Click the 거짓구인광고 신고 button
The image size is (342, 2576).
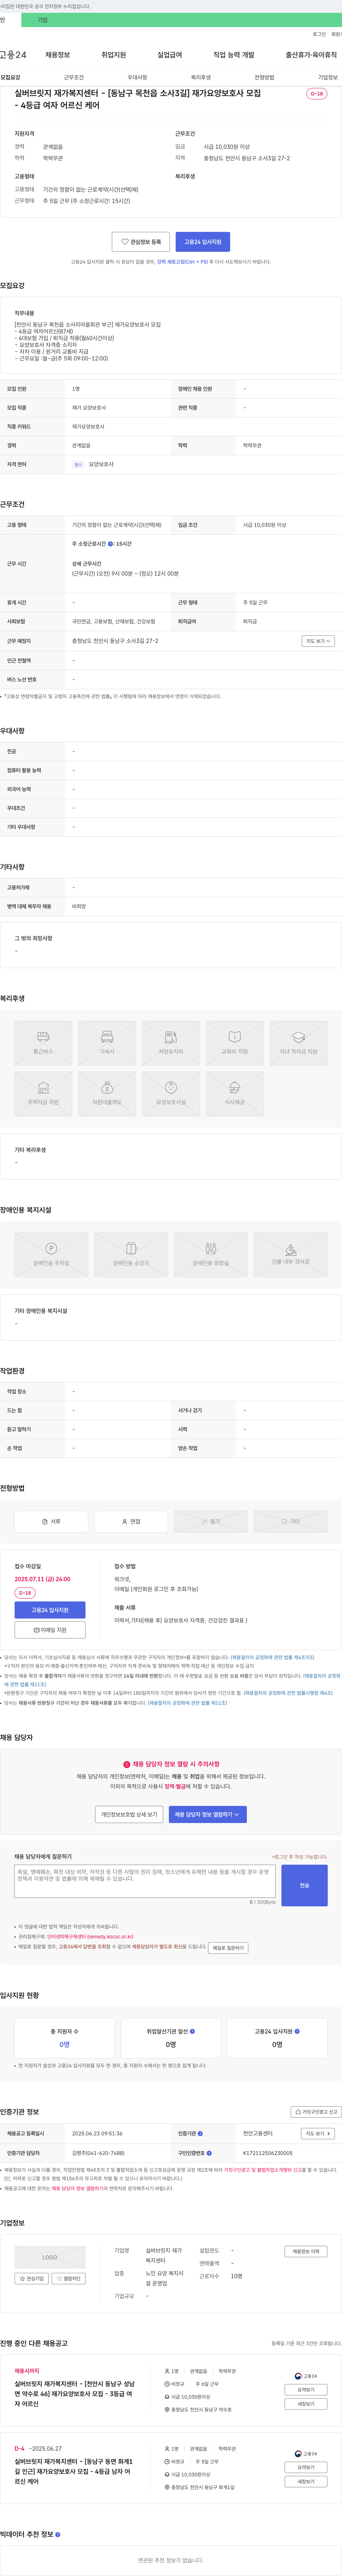[316, 2112]
